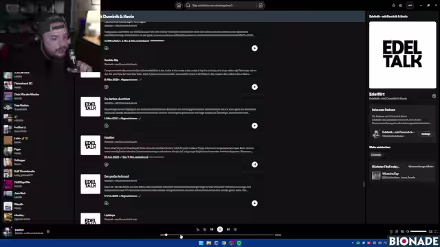Click the now-playing cover at bottom left
The width and height of the screenshot is (440, 247).
pos(8,231)
